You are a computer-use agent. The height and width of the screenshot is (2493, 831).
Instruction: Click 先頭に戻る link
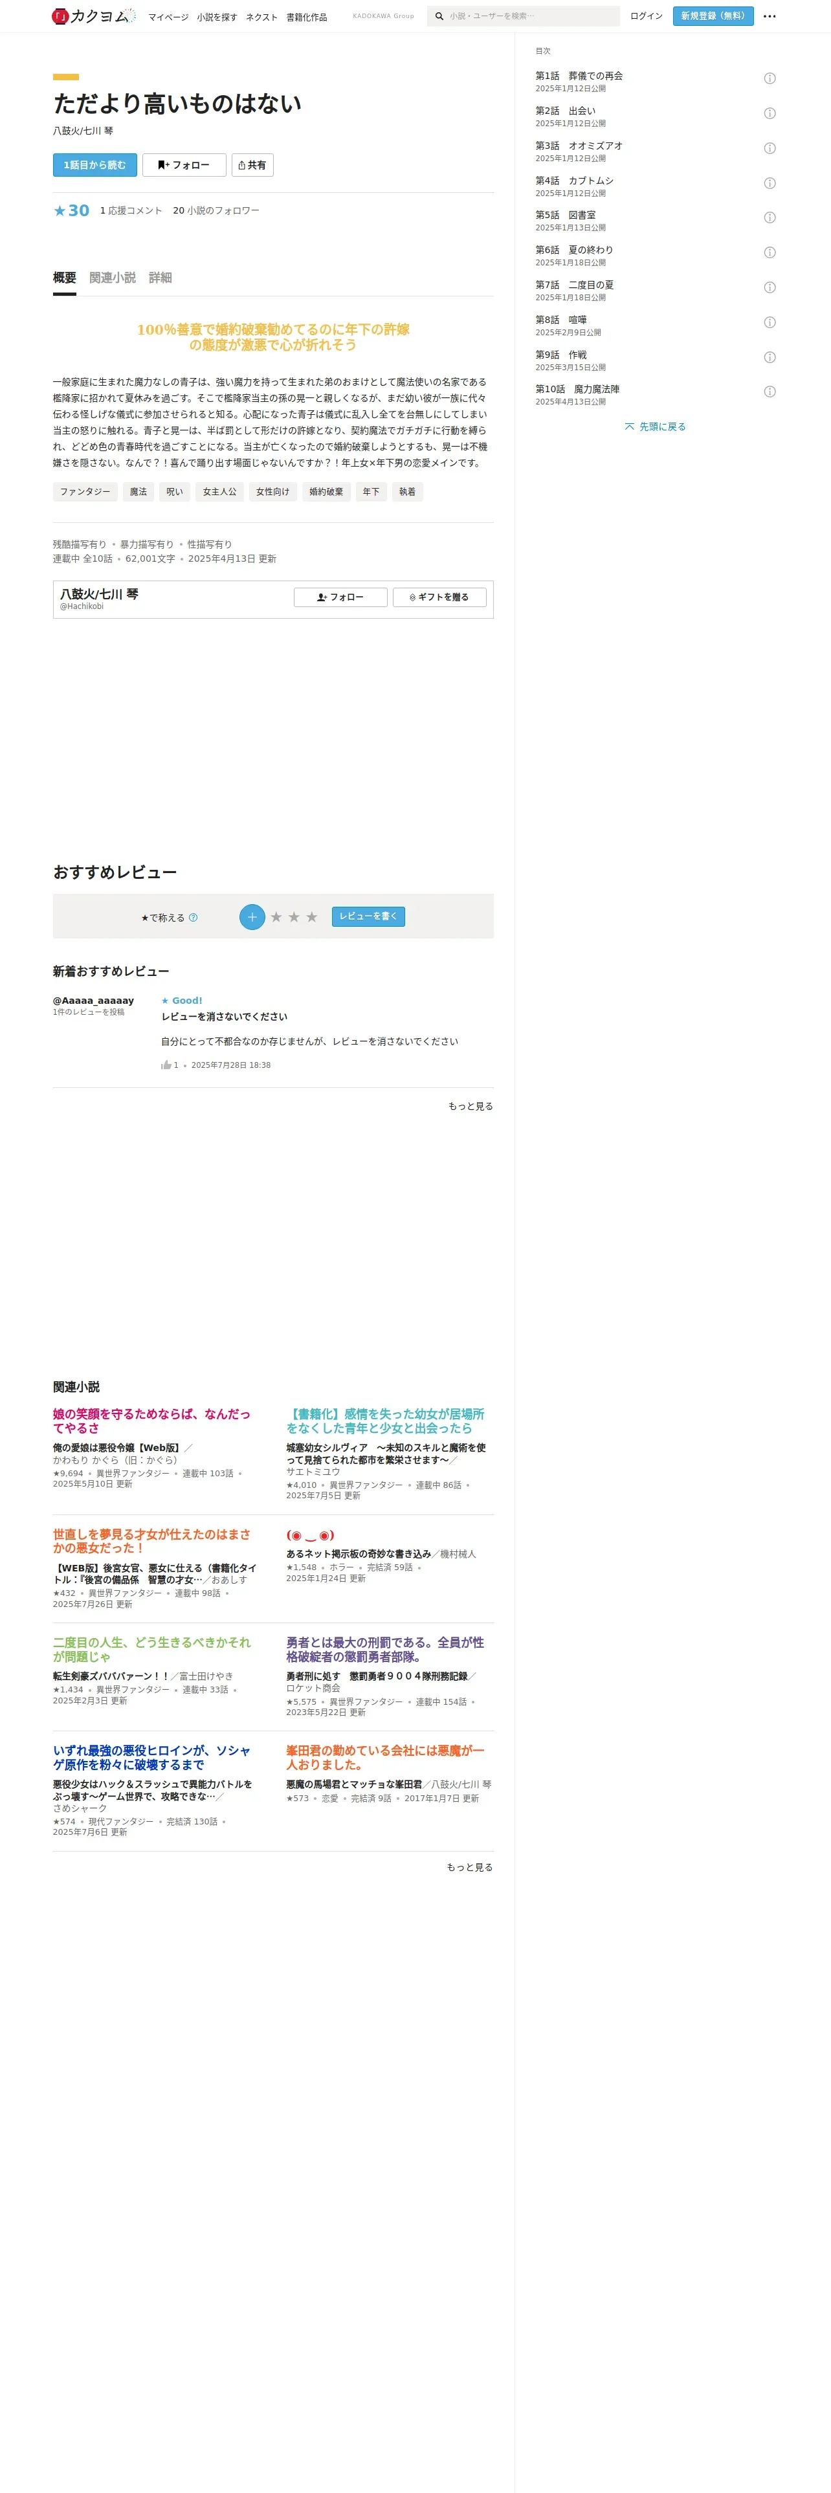[655, 427]
